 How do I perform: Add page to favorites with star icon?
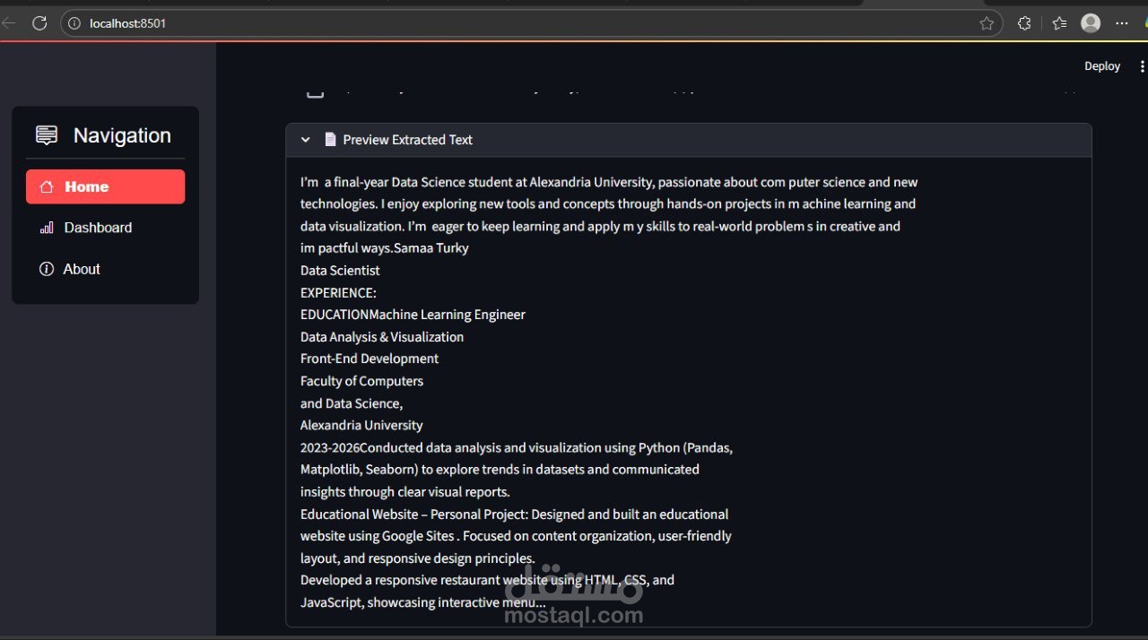tap(987, 23)
